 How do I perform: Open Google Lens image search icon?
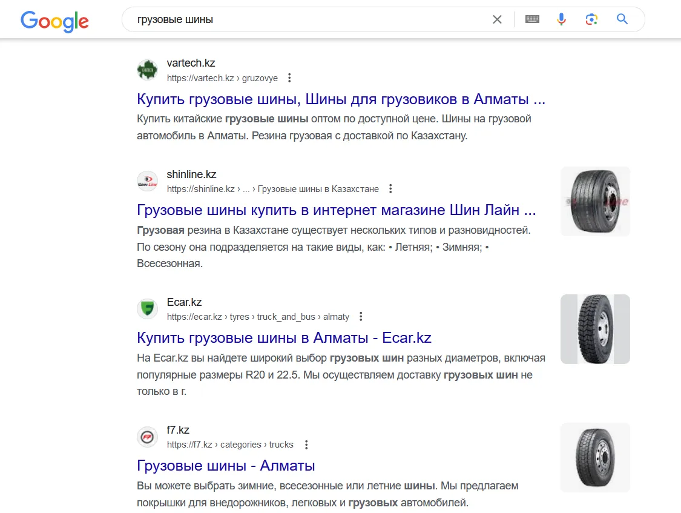tap(591, 19)
